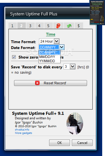Choose MM/DD/YY date format option
The image size is (105, 156).
[49, 57]
